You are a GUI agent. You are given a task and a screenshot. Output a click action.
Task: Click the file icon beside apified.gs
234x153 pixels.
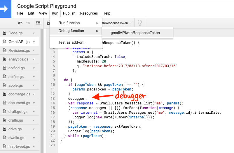coord(4,68)
